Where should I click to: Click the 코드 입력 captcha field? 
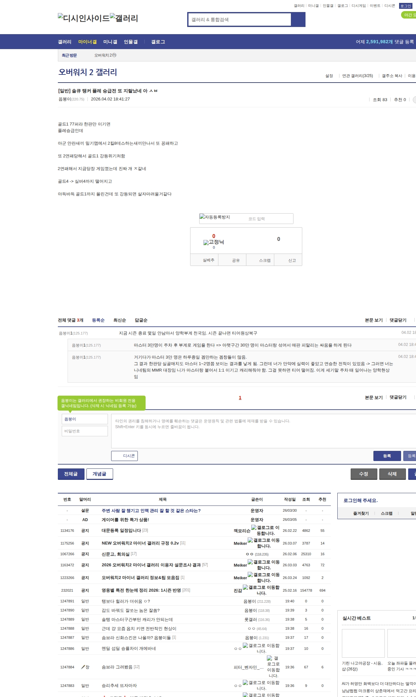coord(268,219)
